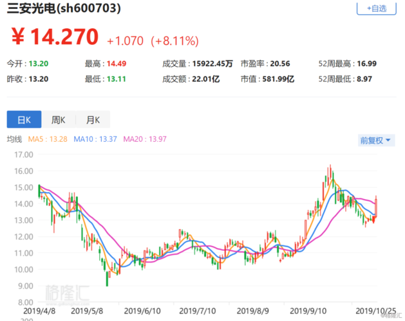Screen dimensions: 405x321
Task: Click the 9.00 y-axis label
Action: (x=26, y=286)
